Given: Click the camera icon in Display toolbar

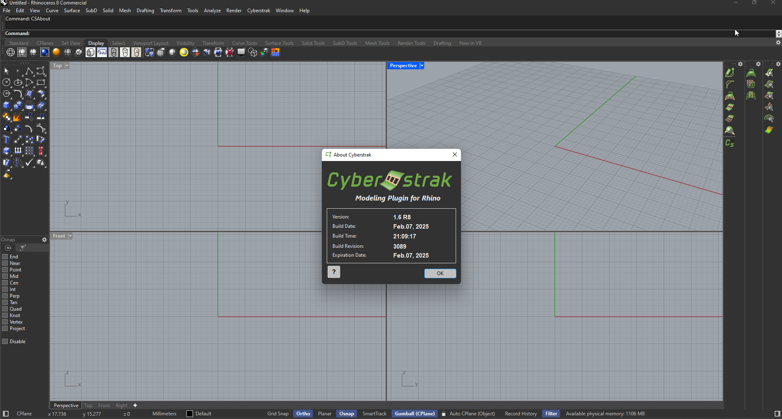Looking at the screenshot, I should click(x=207, y=52).
